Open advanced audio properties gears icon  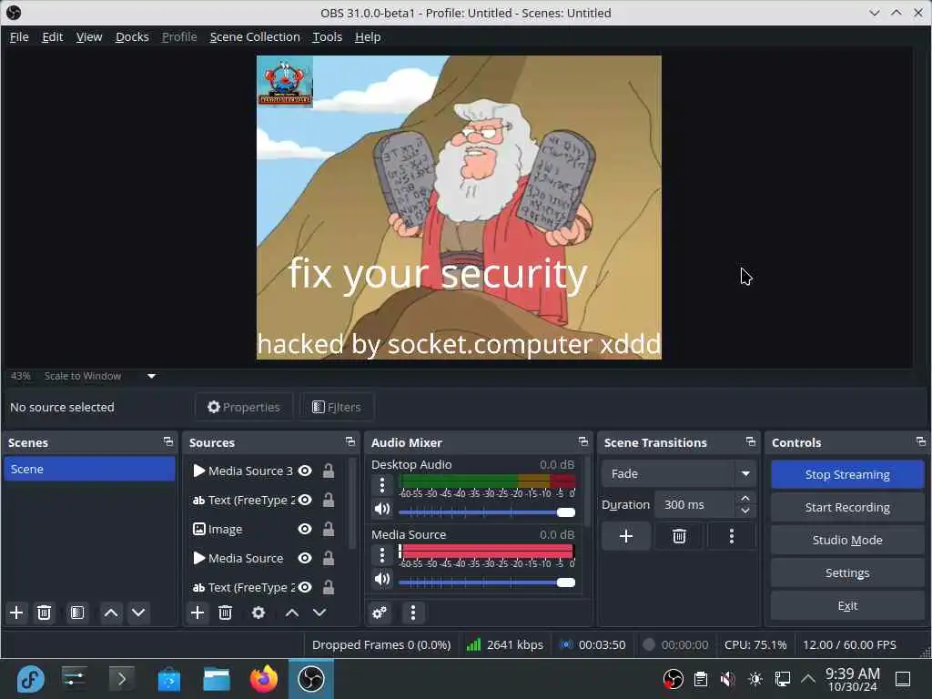[380, 613]
